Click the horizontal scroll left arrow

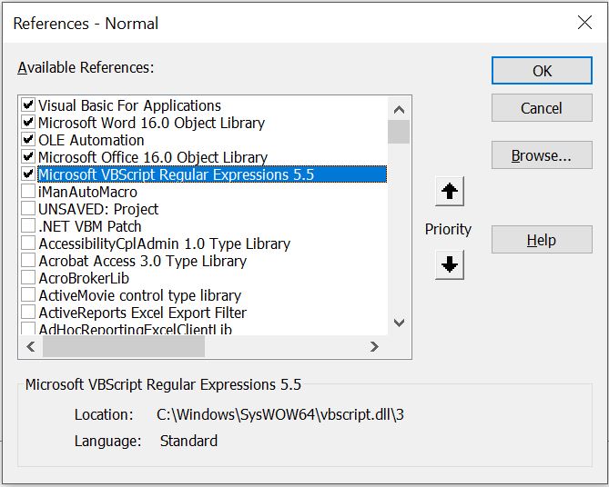coord(31,346)
